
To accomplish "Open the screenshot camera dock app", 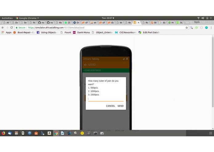I will coord(102,133).
